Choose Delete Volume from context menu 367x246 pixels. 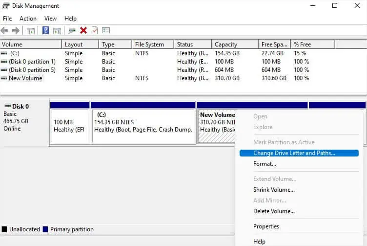274,211
